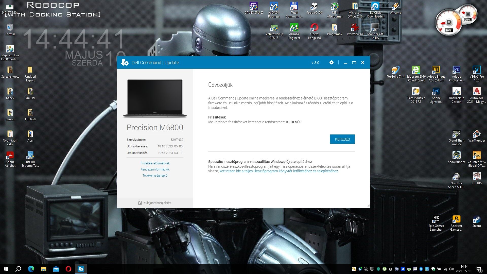Launch Counter-Strike Global Offensive icon

[477, 159]
